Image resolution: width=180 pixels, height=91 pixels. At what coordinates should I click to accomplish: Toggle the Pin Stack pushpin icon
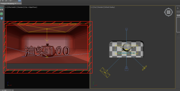point(178,34)
